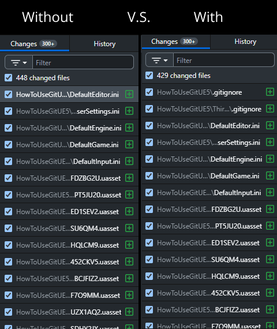Select serSettings.ini file in the With panel

click(209, 142)
